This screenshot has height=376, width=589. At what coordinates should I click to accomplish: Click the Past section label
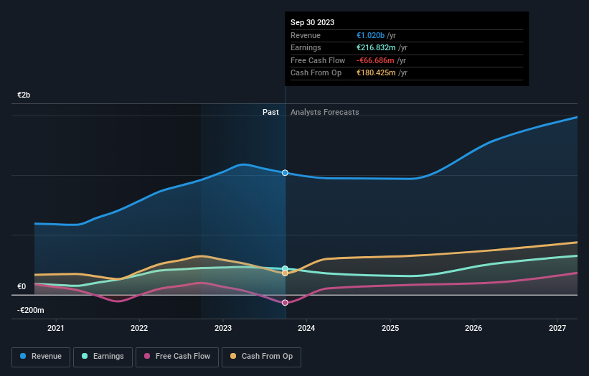[270, 112]
